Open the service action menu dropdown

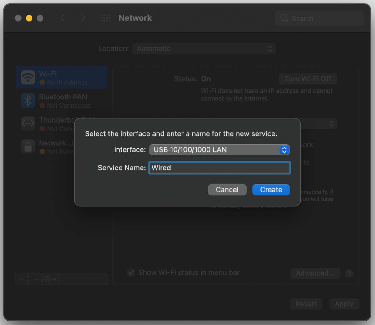pos(50,279)
